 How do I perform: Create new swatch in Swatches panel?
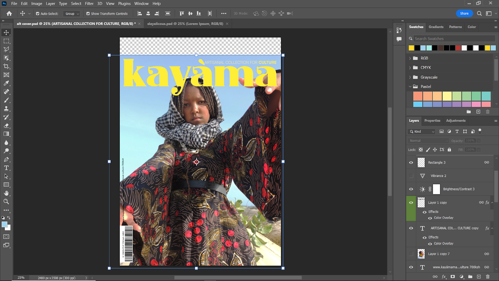[478, 112]
